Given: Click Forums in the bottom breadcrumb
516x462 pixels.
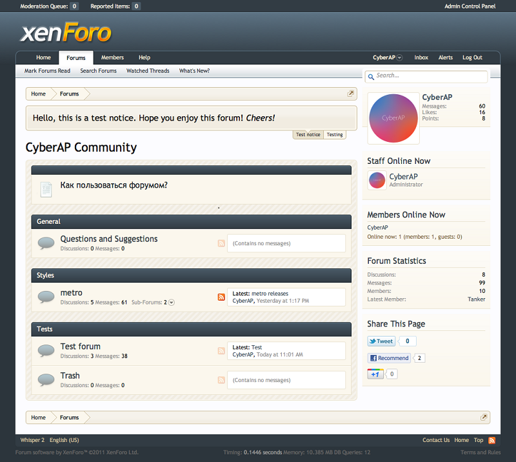Looking at the screenshot, I should tap(69, 417).
